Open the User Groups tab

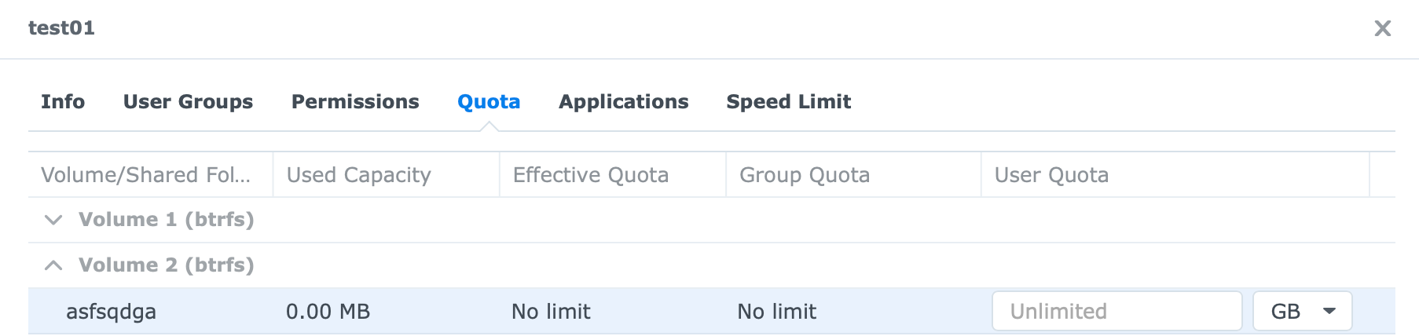coord(188,102)
